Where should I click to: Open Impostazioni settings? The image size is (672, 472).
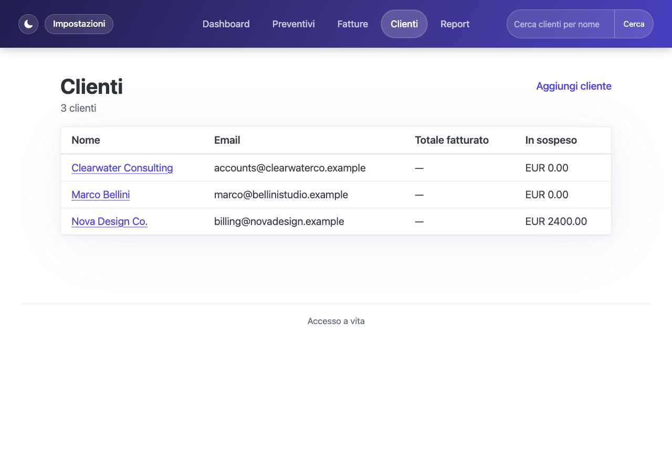(79, 24)
